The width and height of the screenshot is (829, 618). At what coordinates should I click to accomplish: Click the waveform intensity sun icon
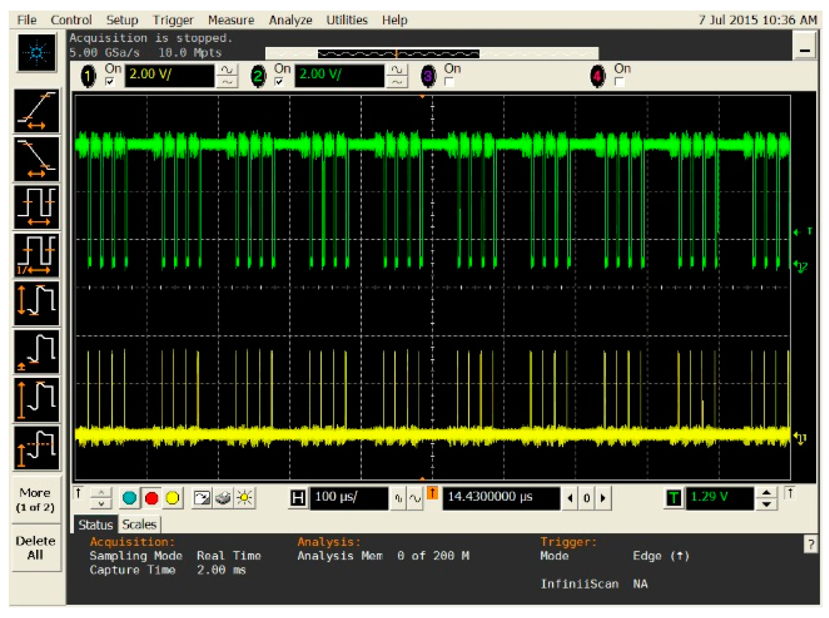point(244,498)
